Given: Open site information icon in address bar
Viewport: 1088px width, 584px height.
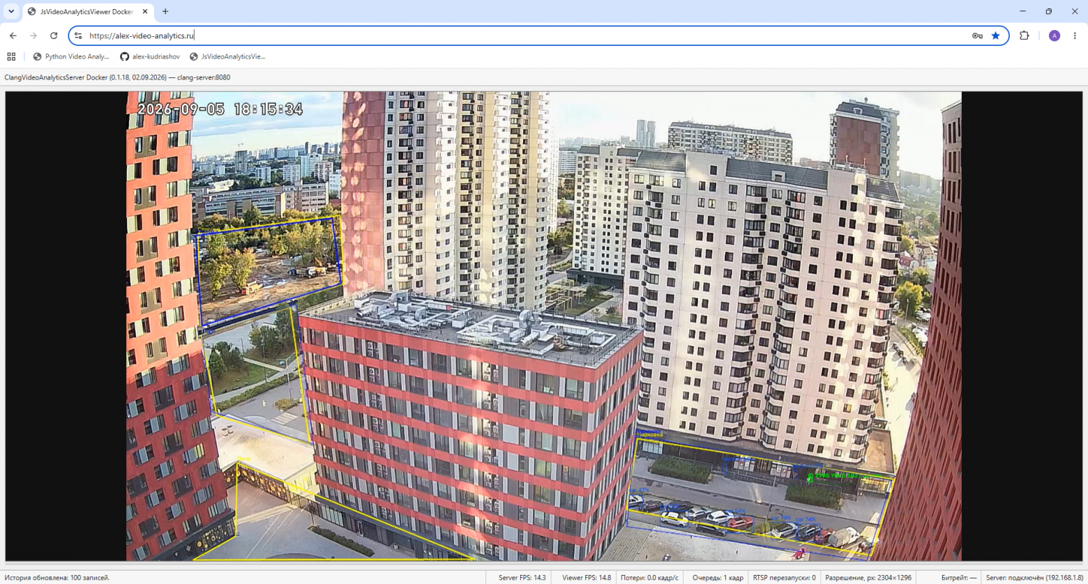Looking at the screenshot, I should 78,36.
